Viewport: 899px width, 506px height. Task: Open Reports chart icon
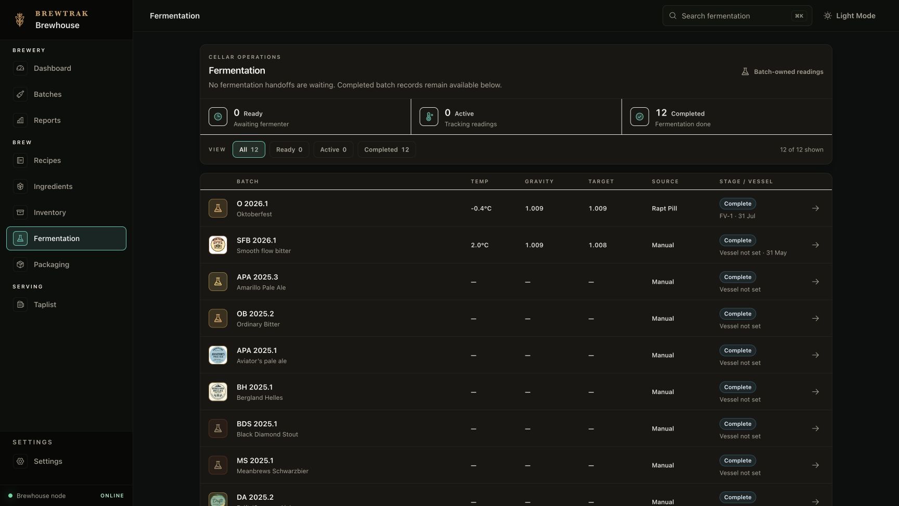pyautogui.click(x=20, y=120)
